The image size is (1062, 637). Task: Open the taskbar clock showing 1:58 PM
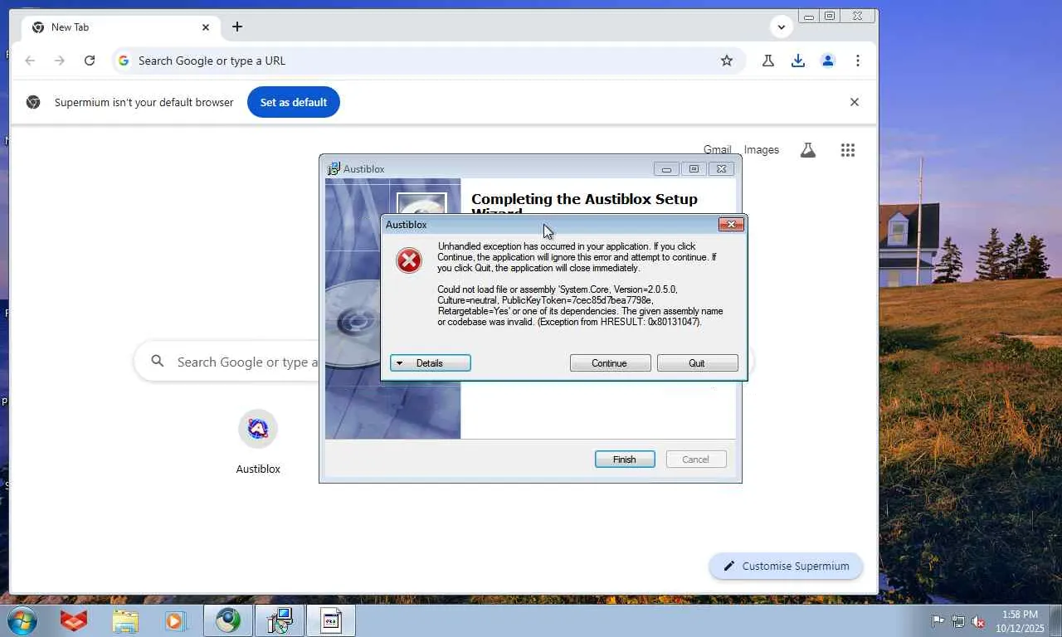[x=1020, y=621]
